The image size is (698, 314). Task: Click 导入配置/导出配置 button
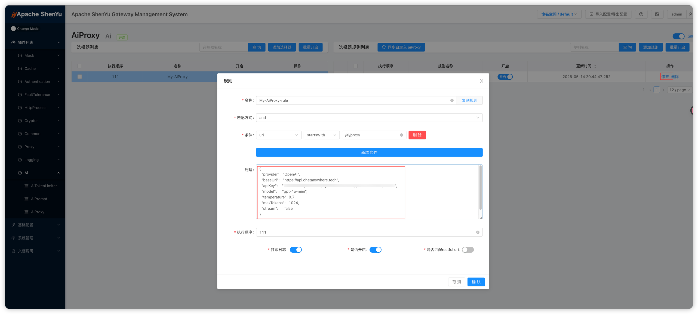(608, 14)
